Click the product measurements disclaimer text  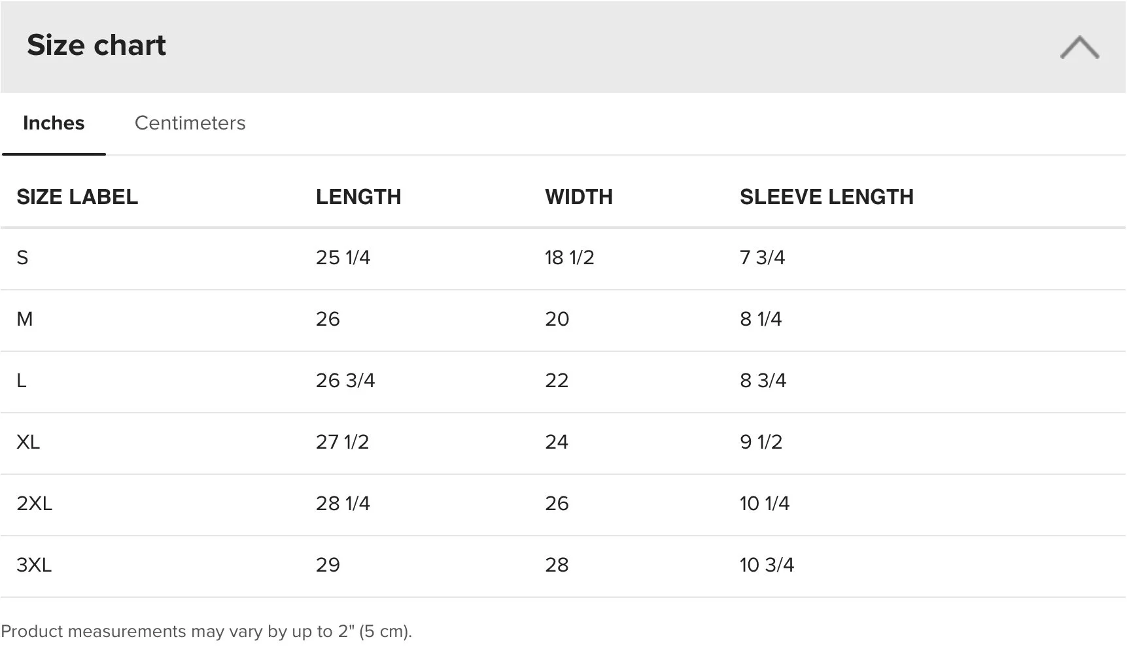[206, 632]
